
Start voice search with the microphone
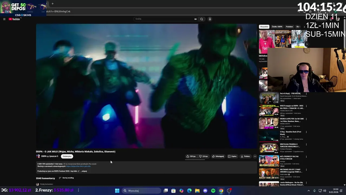[x=210, y=19]
